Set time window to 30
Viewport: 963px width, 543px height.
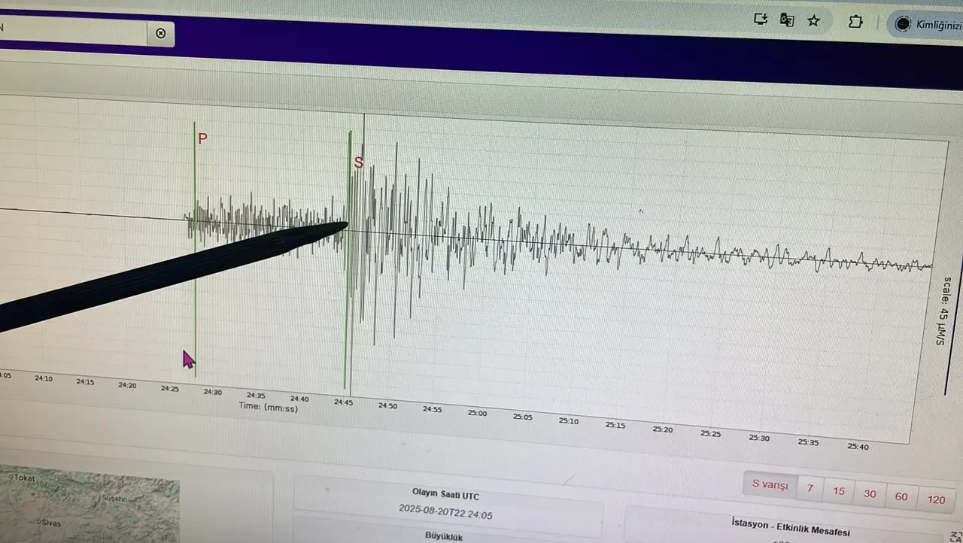870,494
